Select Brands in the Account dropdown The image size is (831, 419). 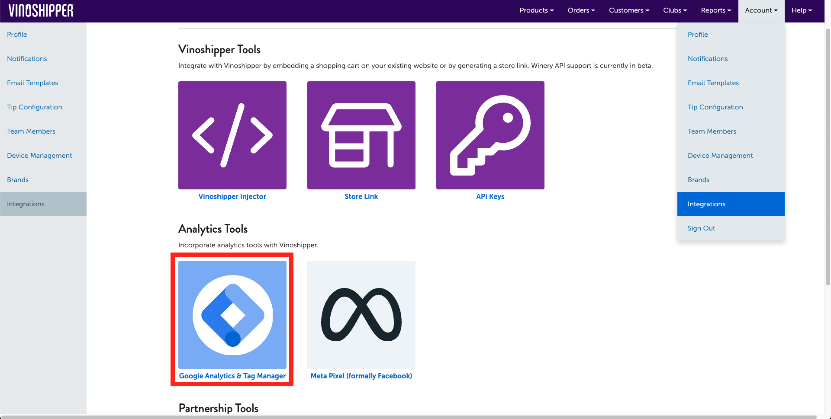click(x=731, y=180)
